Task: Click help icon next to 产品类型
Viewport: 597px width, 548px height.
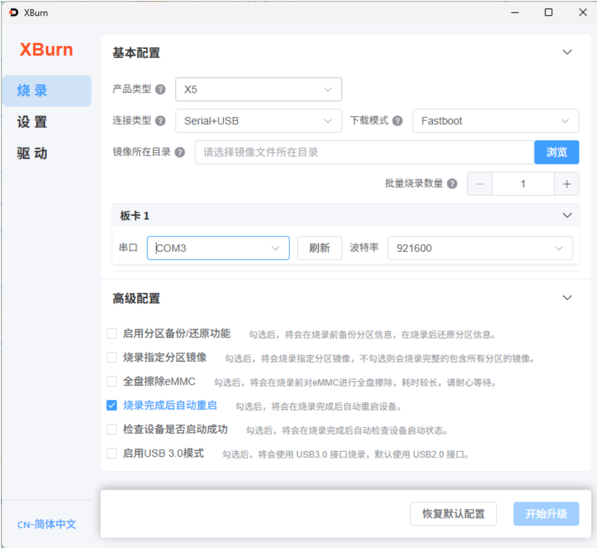Action: coord(160,89)
